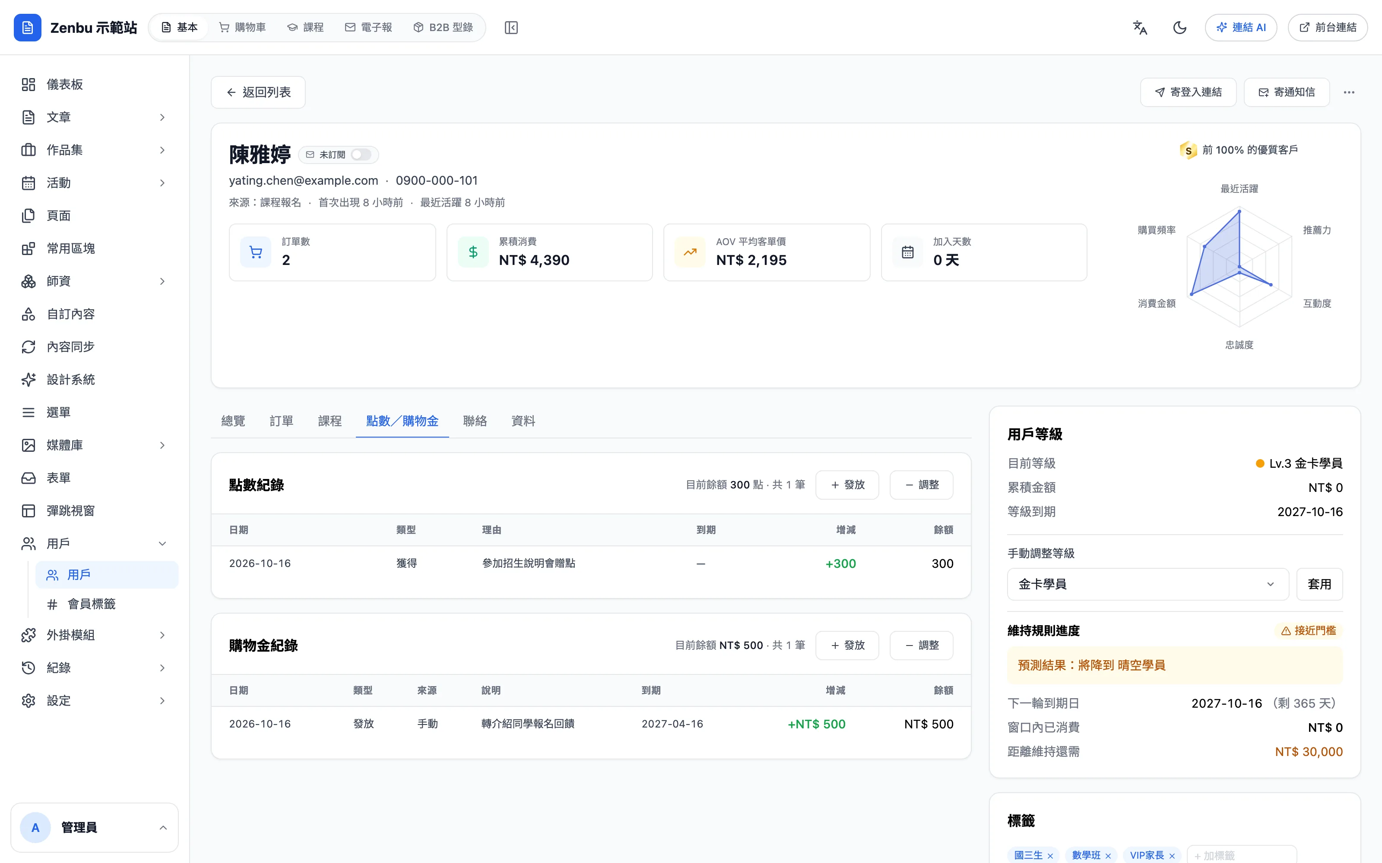Click 發放 in 點數紀錄 section

pyautogui.click(x=847, y=485)
